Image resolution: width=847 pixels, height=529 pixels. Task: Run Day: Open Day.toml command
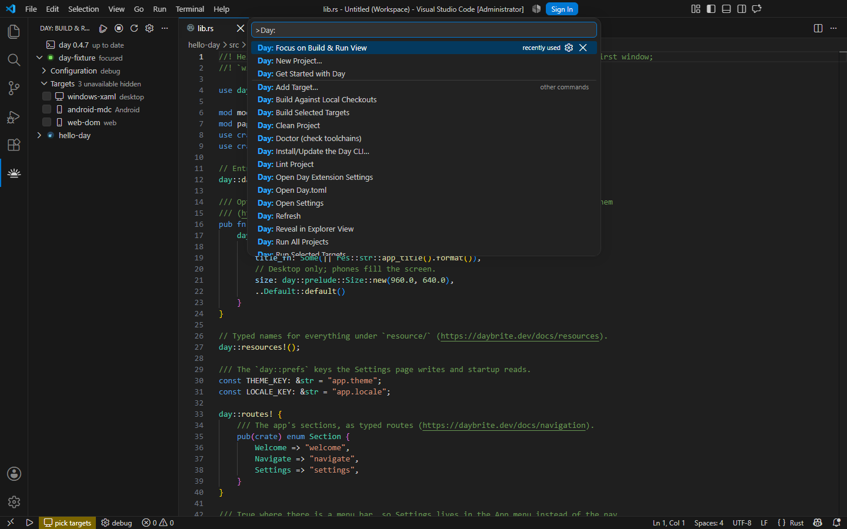coord(424,190)
